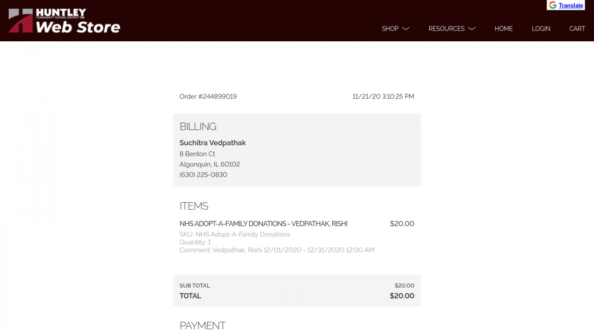Click the bold TOTAL amount
Image resolution: width=594 pixels, height=334 pixels.
tap(402, 296)
